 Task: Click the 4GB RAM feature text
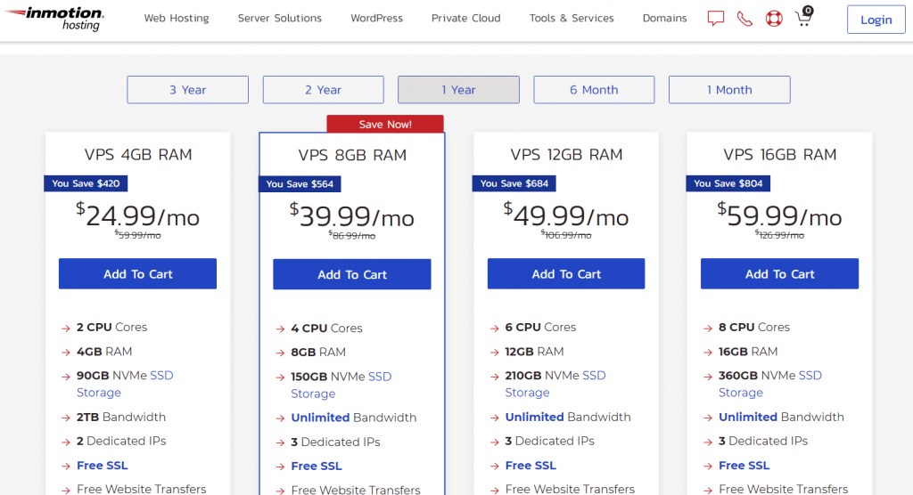coord(104,352)
